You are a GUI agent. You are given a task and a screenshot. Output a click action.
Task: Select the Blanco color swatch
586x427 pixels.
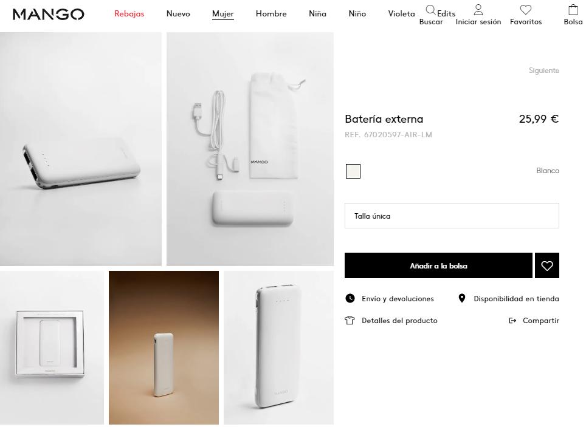pyautogui.click(x=353, y=171)
